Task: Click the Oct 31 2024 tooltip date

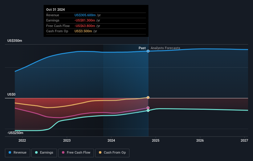Action: click(55, 10)
